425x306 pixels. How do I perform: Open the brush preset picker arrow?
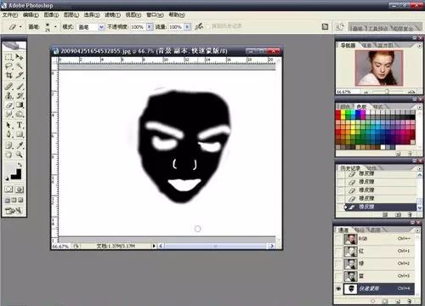(x=55, y=27)
